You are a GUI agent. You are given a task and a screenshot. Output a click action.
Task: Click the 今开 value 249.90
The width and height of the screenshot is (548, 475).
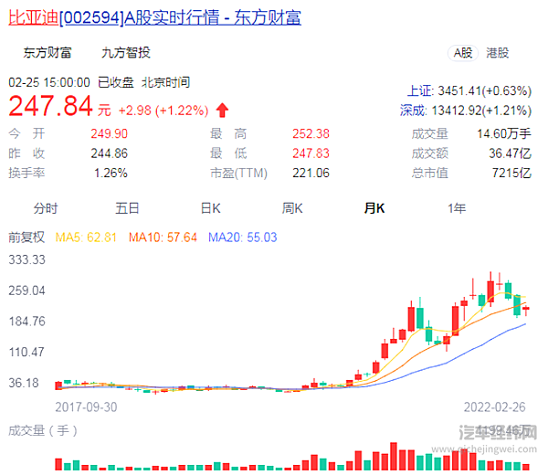coord(110,134)
